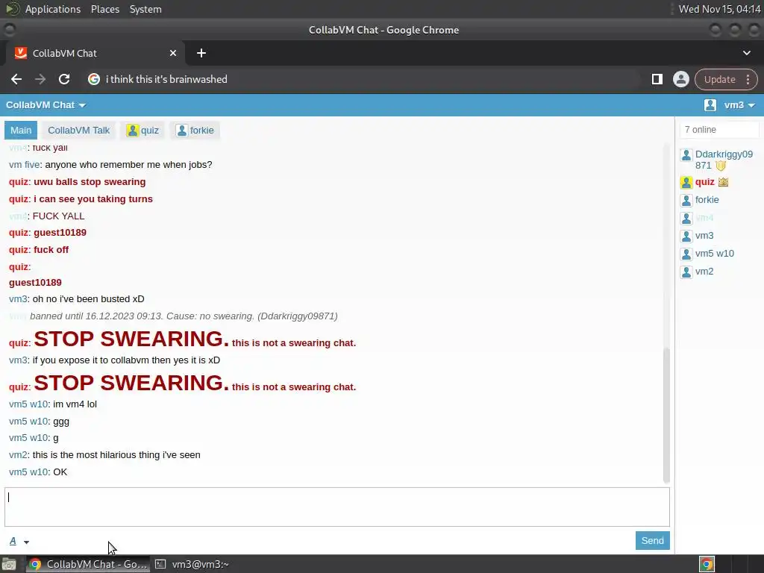Expand the text formatting dropdown arrow
Image resolution: width=764 pixels, height=573 pixels.
pyautogui.click(x=26, y=542)
